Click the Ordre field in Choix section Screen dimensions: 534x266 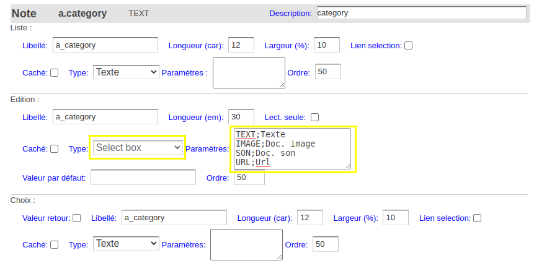(326, 244)
